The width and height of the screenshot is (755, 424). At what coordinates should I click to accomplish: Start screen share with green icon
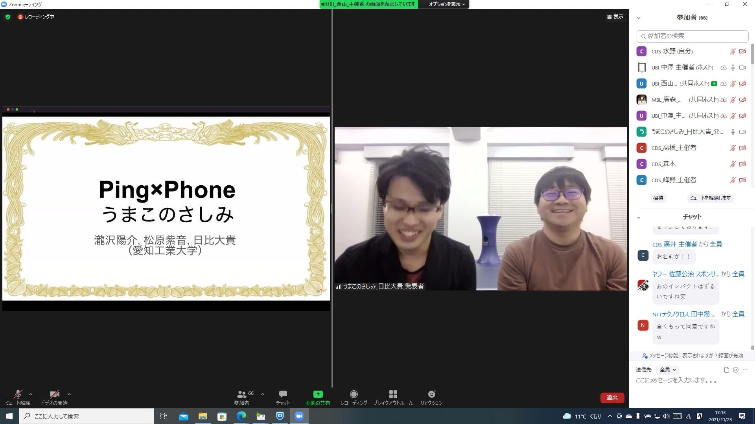pyautogui.click(x=318, y=394)
